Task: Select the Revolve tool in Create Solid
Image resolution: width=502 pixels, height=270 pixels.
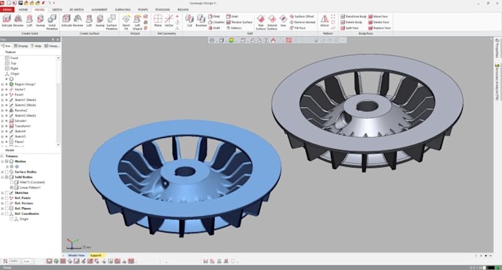Action: tap(18, 21)
